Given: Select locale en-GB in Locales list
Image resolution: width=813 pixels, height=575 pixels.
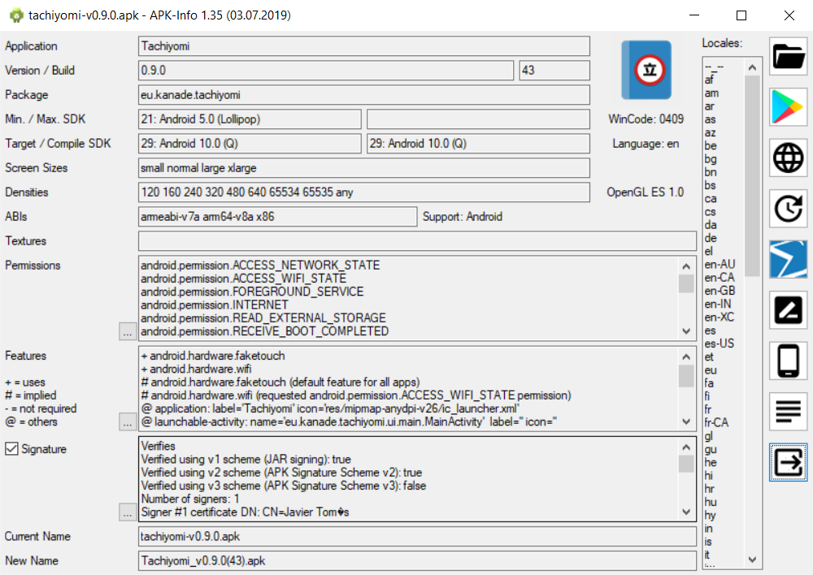Looking at the screenshot, I should click(720, 291).
